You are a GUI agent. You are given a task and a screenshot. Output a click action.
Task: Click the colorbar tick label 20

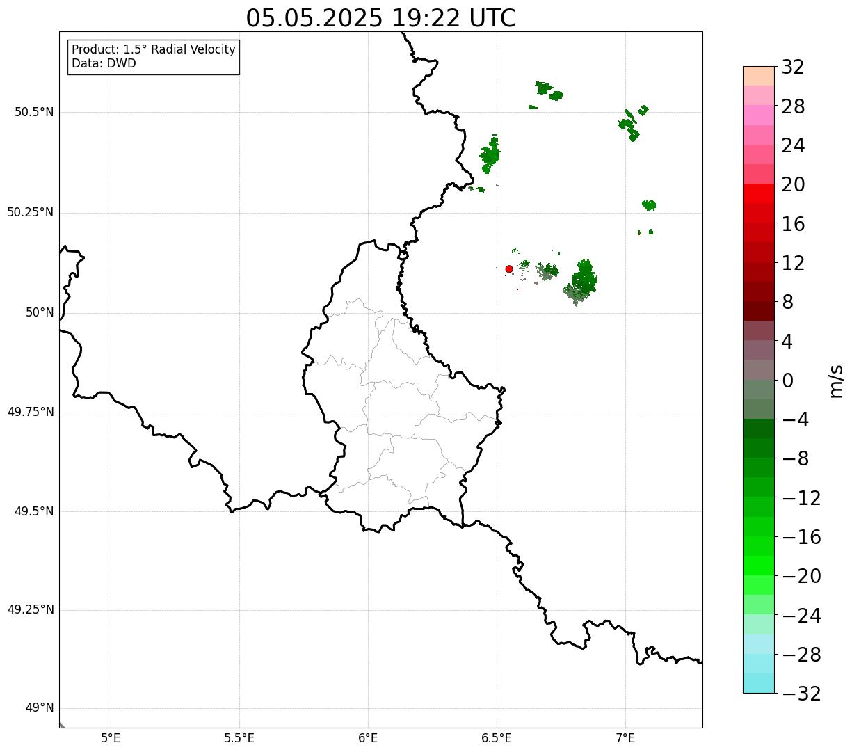793,185
